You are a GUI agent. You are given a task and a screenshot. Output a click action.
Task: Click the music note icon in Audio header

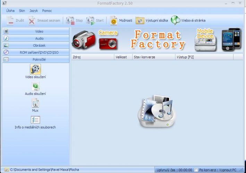6,38
